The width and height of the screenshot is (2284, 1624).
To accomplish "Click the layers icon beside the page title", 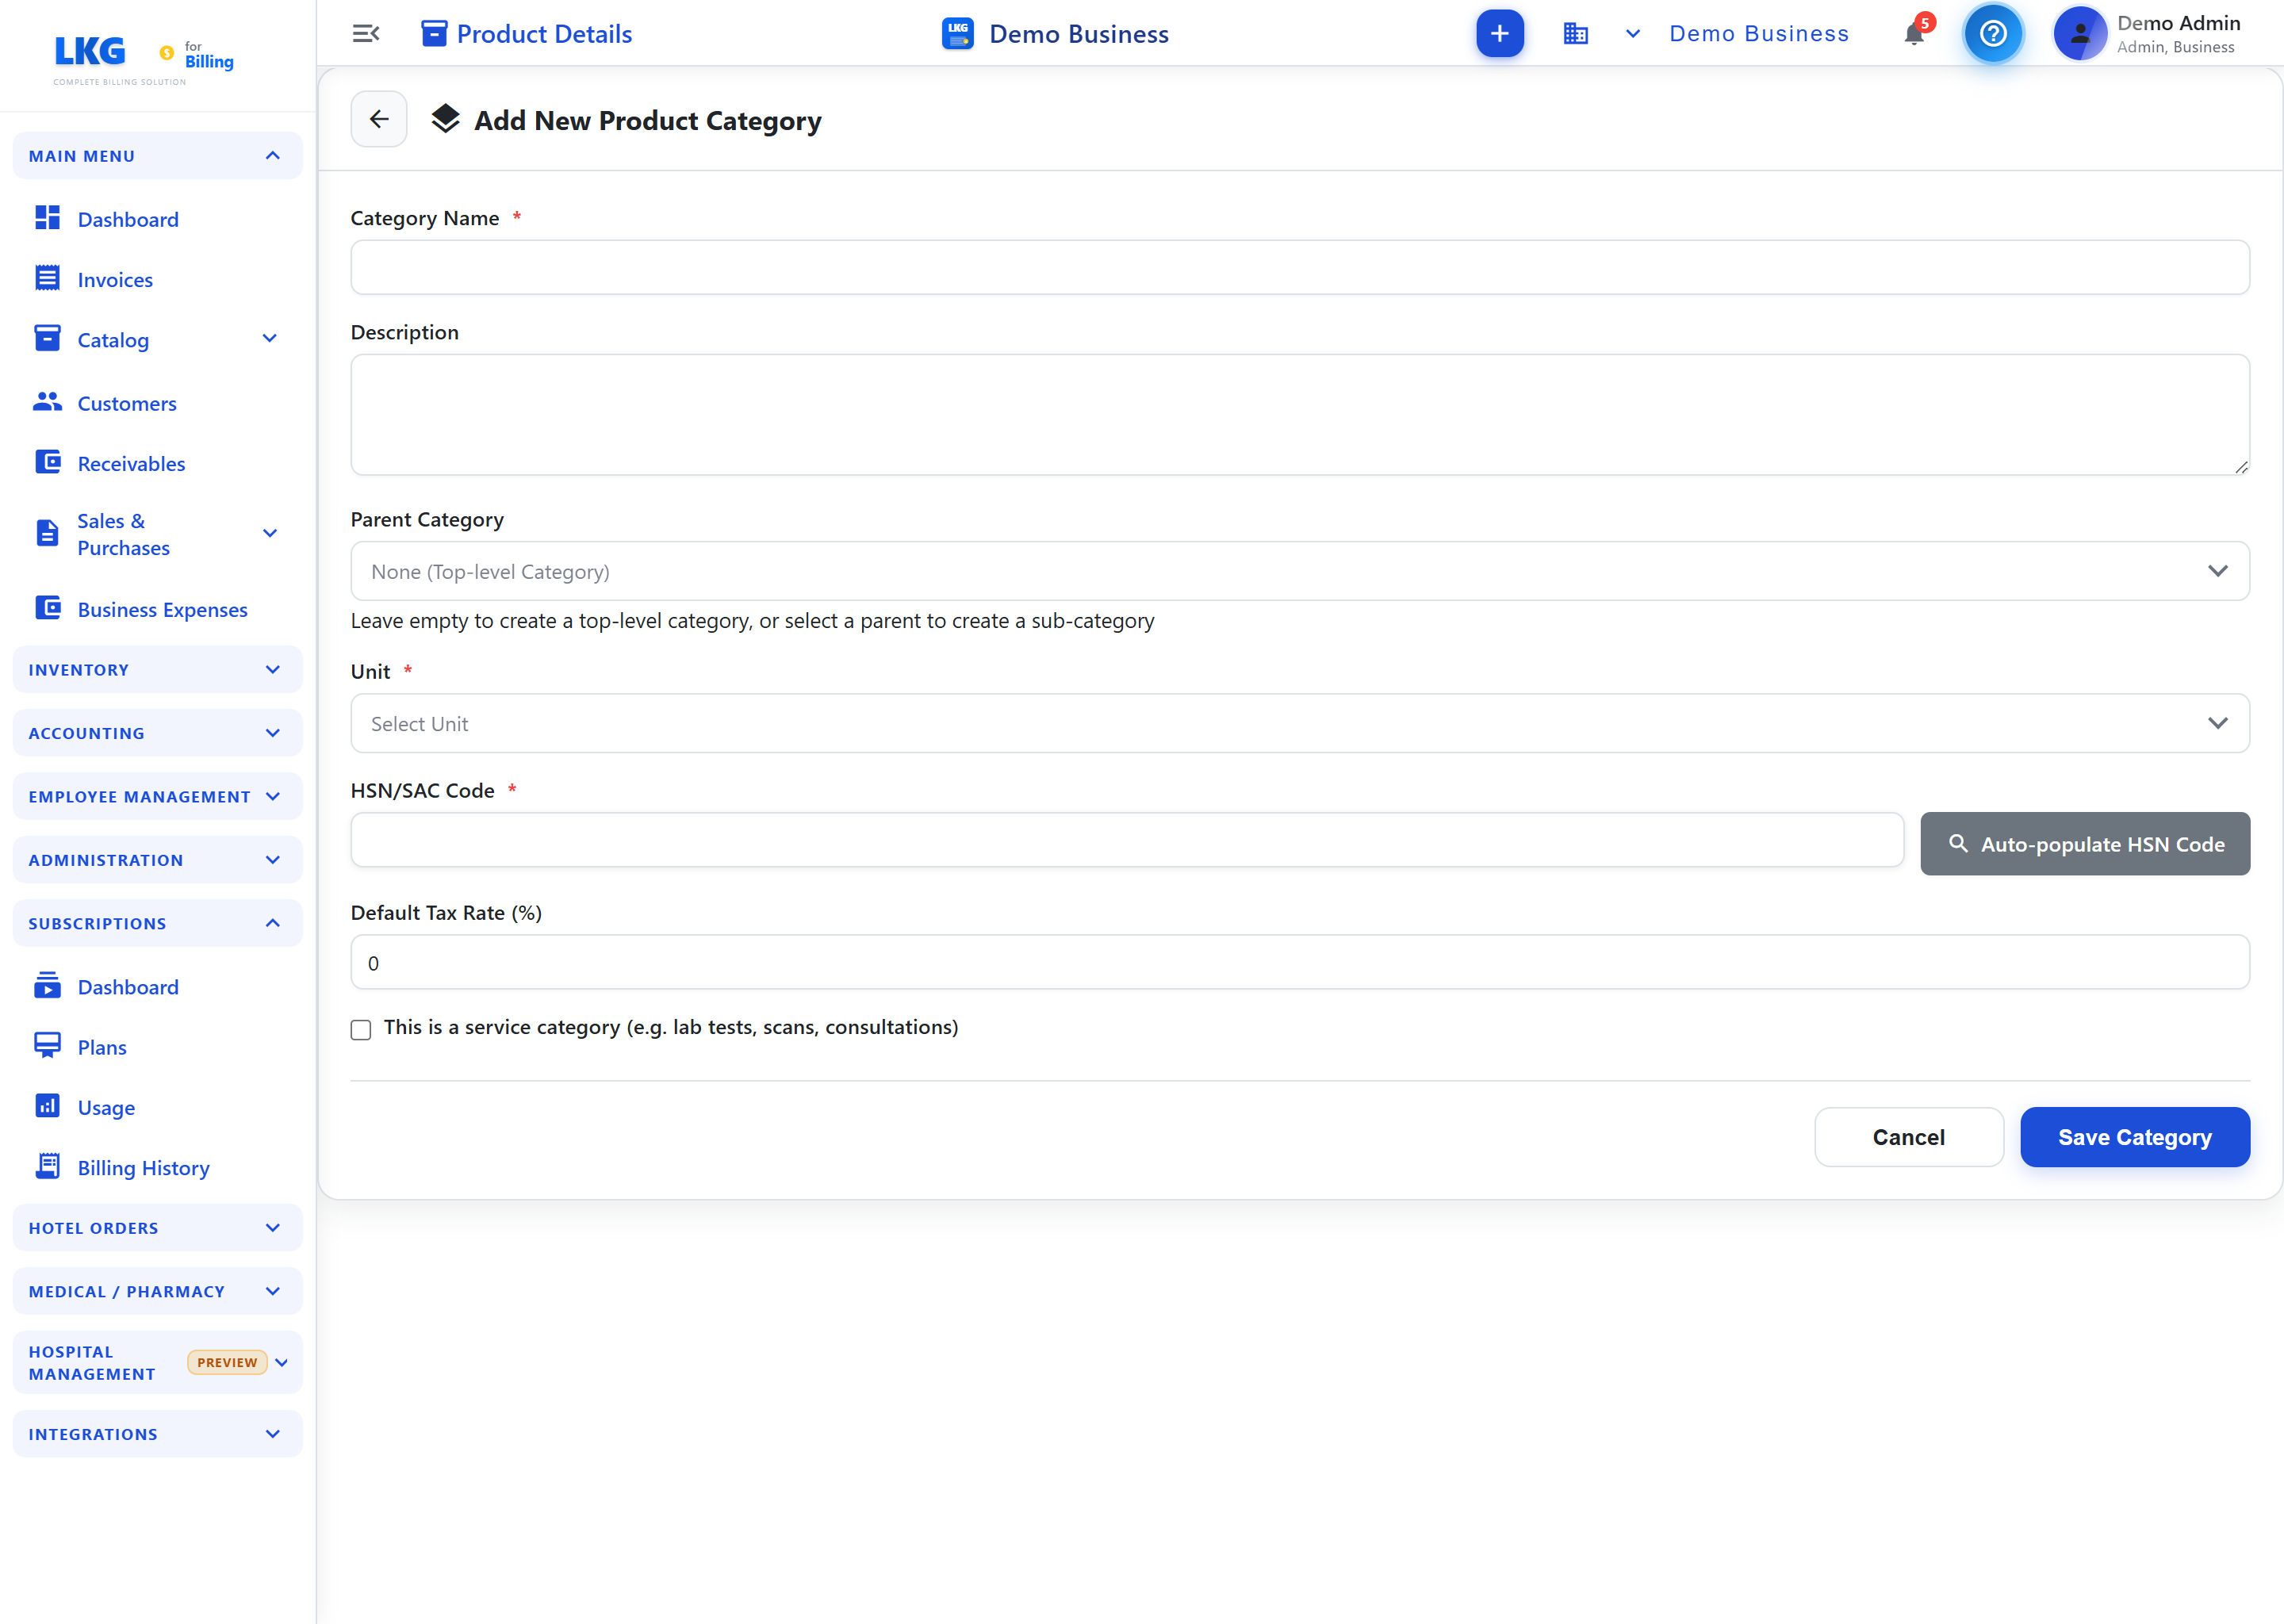I will click(445, 119).
